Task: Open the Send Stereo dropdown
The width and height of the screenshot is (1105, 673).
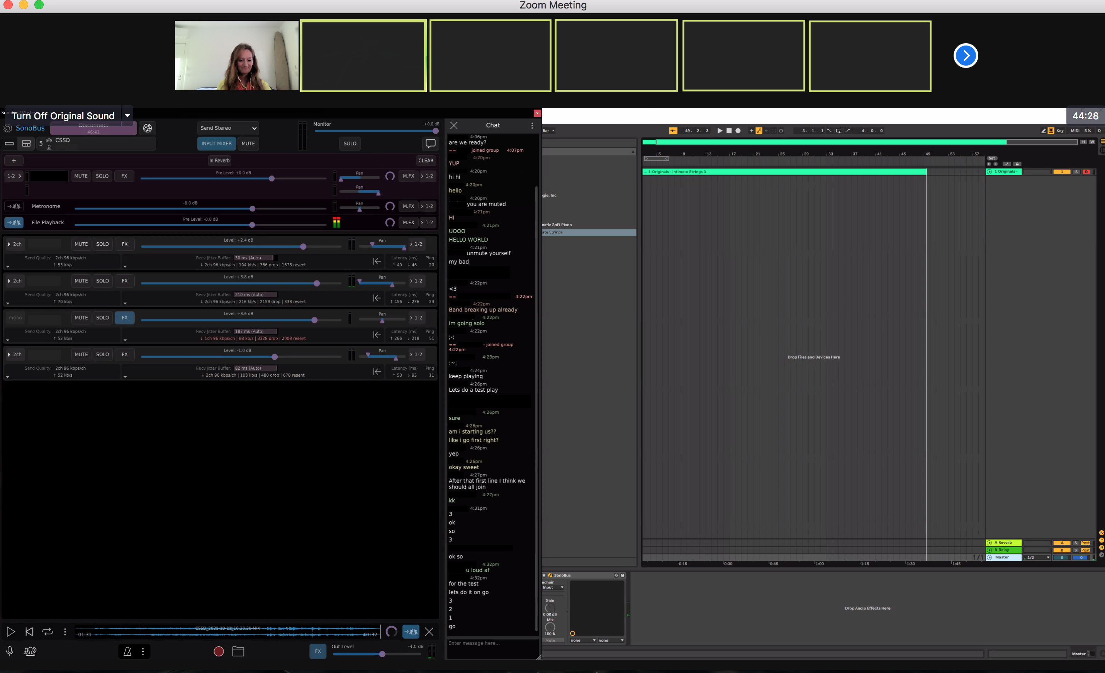Action: coord(228,128)
